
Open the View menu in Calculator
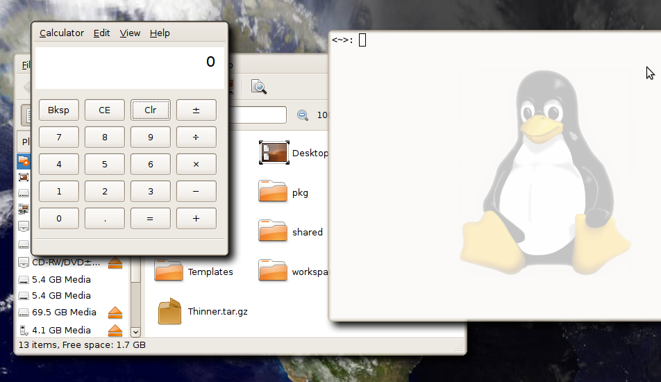point(130,33)
